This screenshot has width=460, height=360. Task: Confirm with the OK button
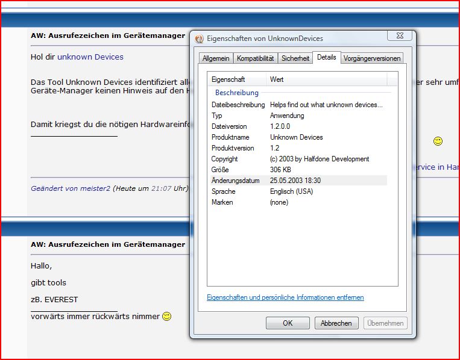pyautogui.click(x=288, y=323)
